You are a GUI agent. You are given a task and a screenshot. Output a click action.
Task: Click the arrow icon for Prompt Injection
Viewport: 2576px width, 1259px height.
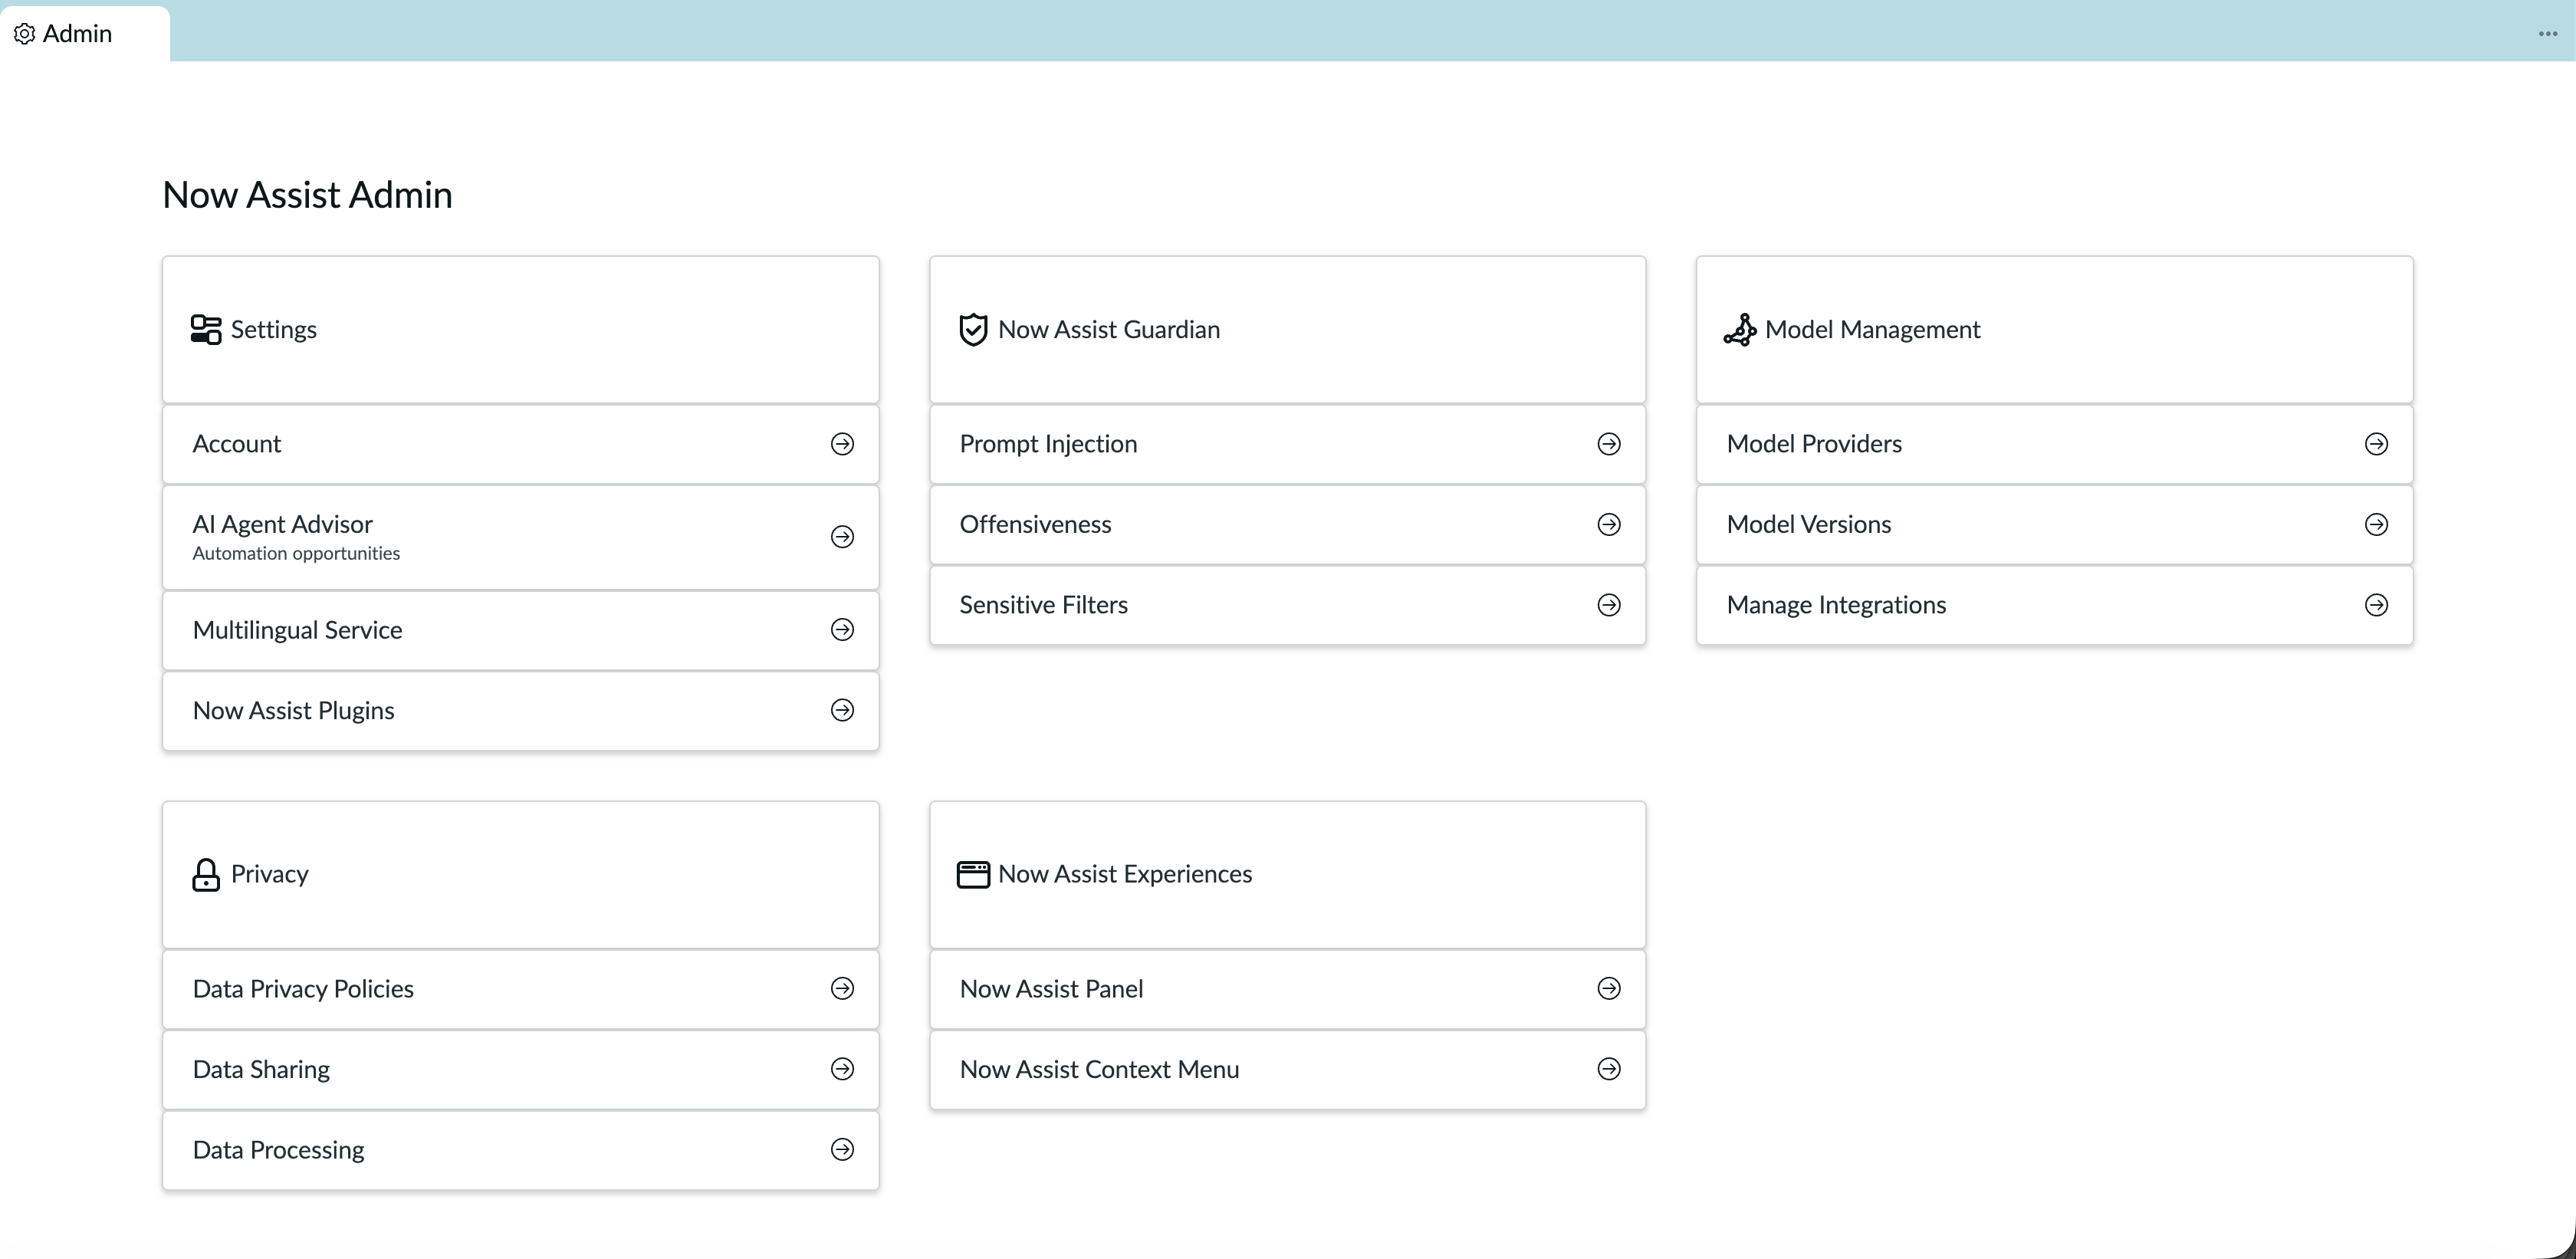coord(1609,444)
